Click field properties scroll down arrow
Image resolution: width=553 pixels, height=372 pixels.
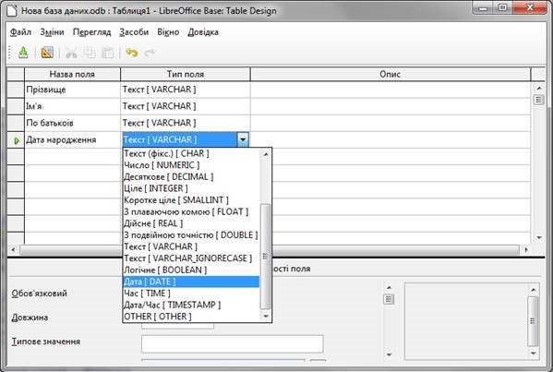[389, 354]
